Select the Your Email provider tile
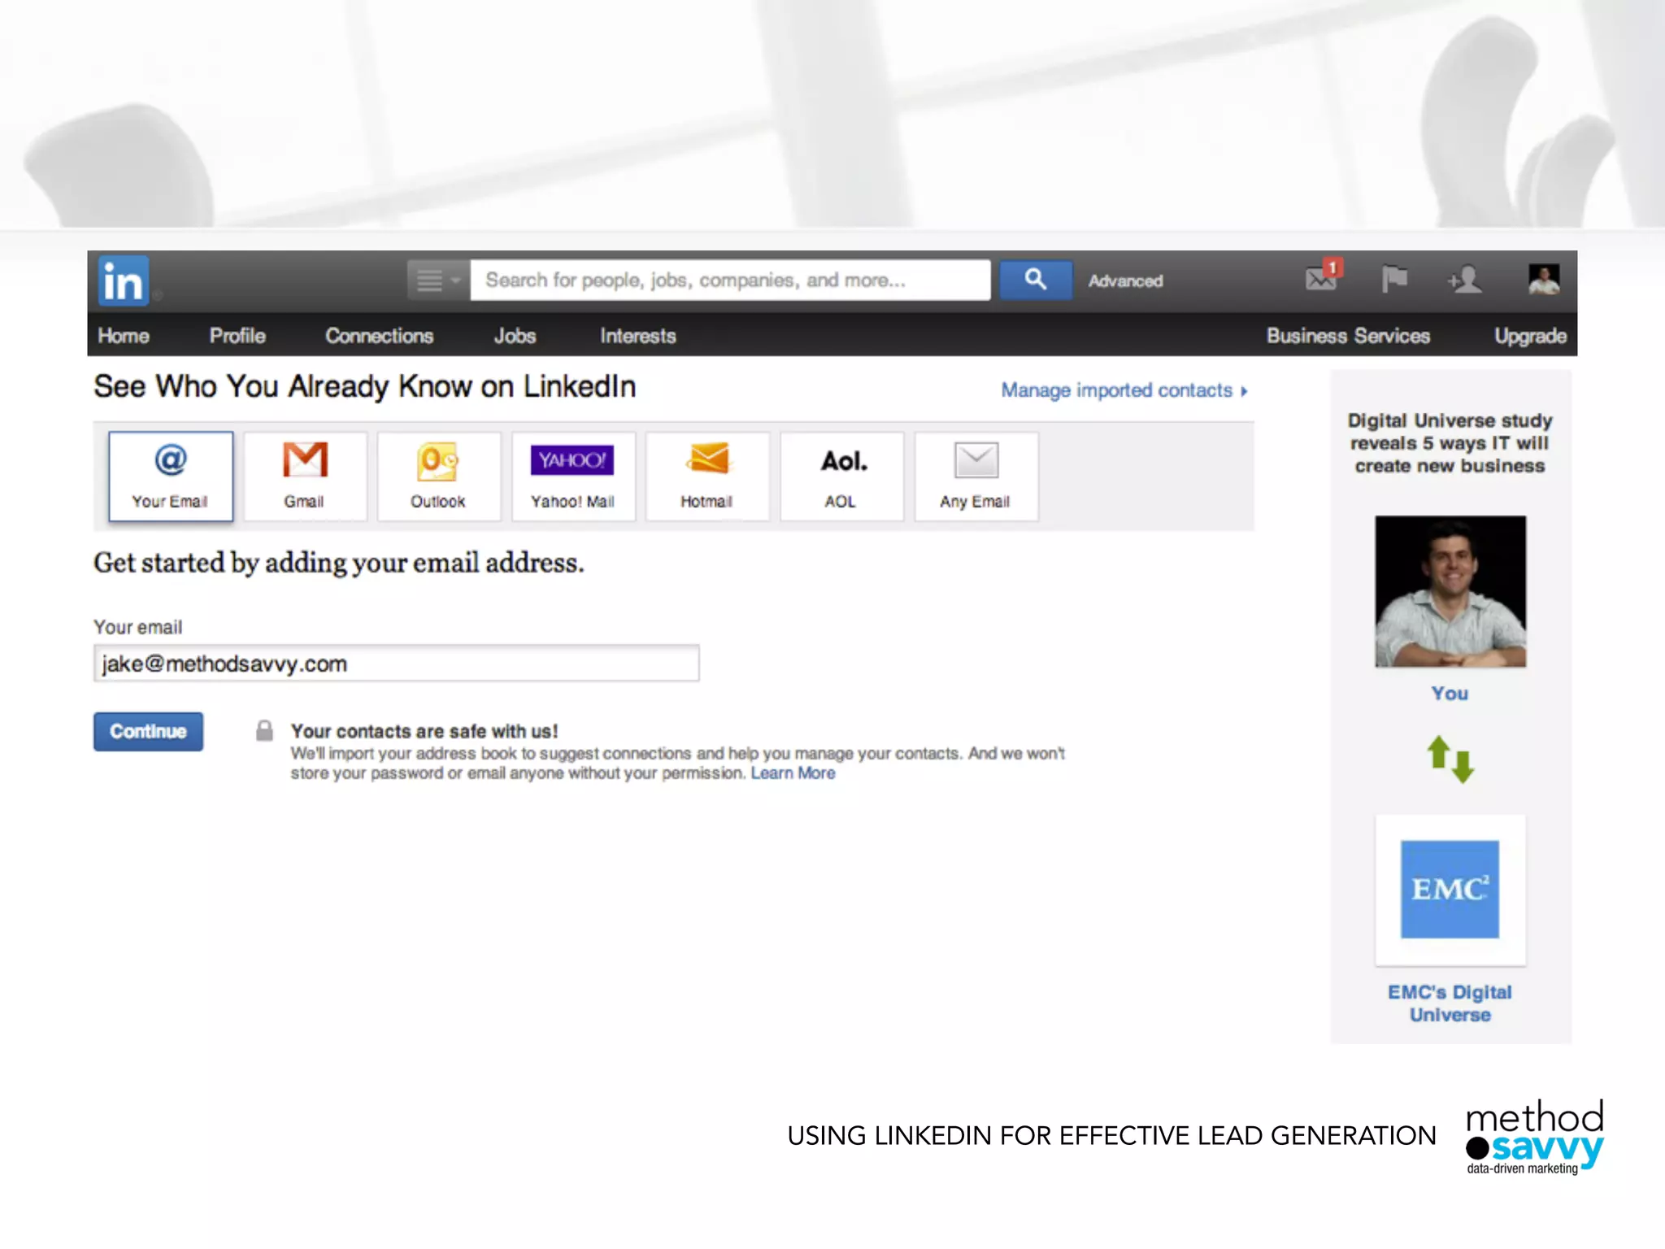 [171, 477]
